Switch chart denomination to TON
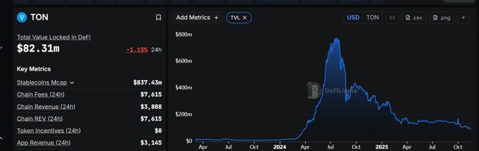Viewport: 479px width, 151px height. 372,17
